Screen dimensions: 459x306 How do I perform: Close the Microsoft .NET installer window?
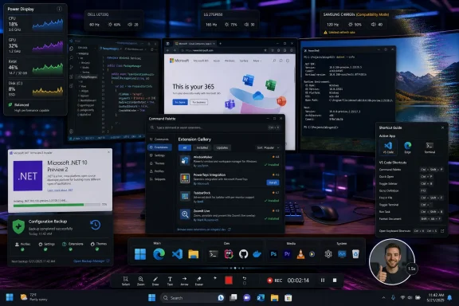[108, 152]
